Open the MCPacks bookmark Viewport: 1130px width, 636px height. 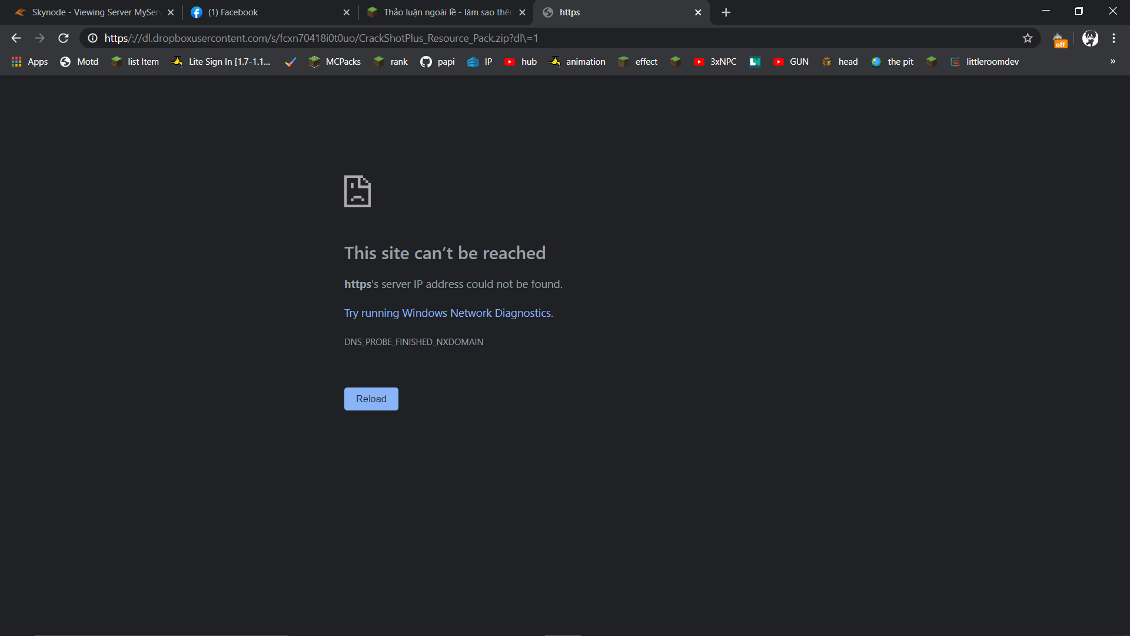(335, 62)
